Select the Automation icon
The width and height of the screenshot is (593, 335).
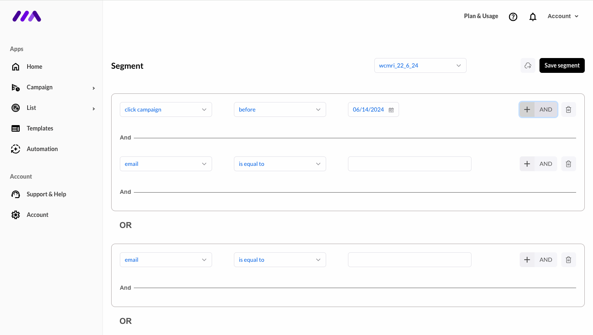(x=15, y=149)
